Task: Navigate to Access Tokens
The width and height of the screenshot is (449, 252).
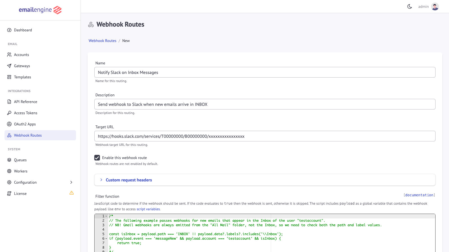Action: (40, 113)
